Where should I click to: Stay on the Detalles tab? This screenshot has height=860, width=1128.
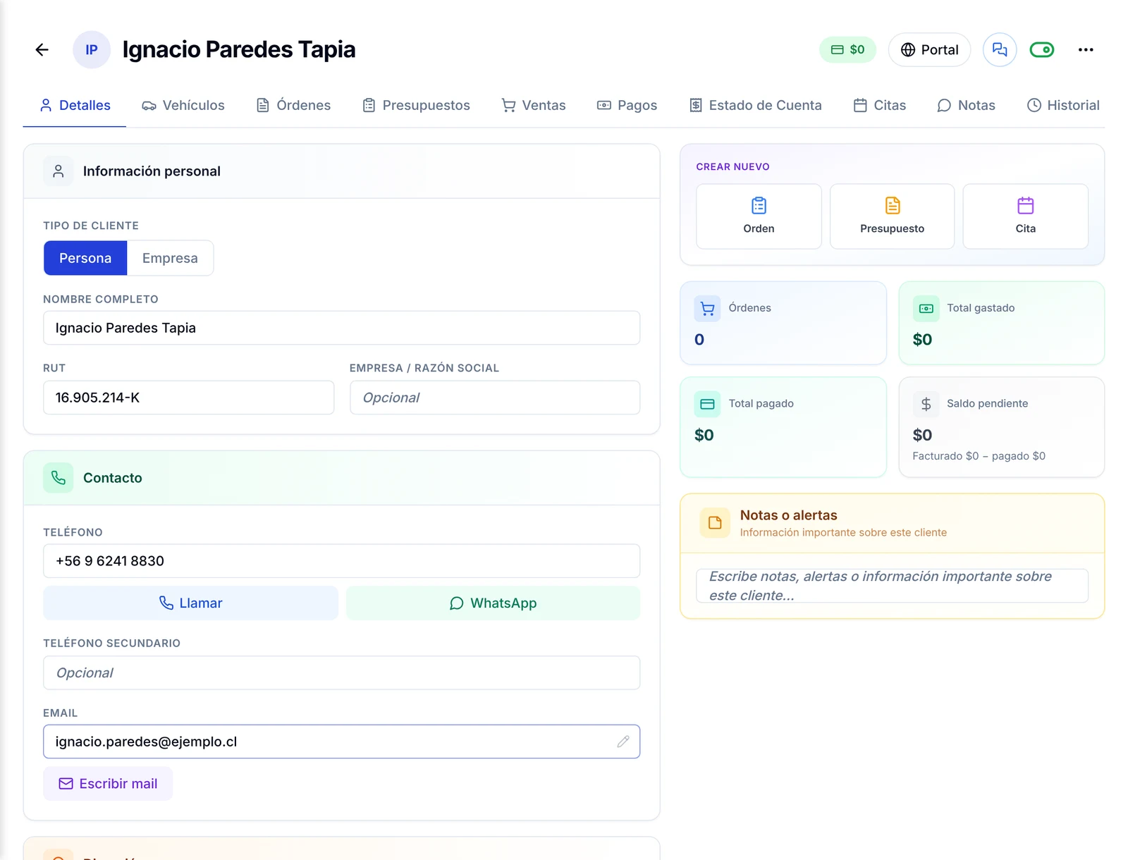(75, 105)
